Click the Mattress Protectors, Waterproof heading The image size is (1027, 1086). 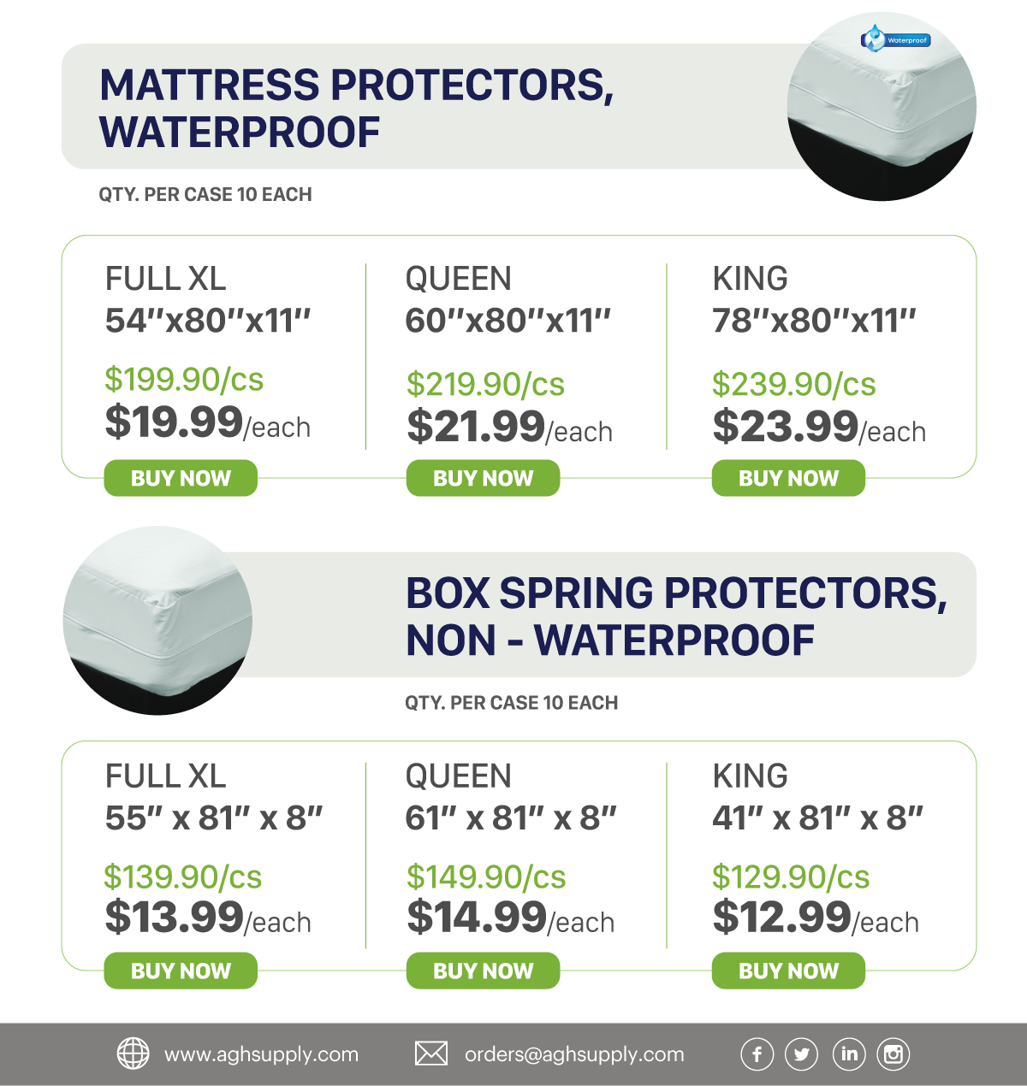356,109
